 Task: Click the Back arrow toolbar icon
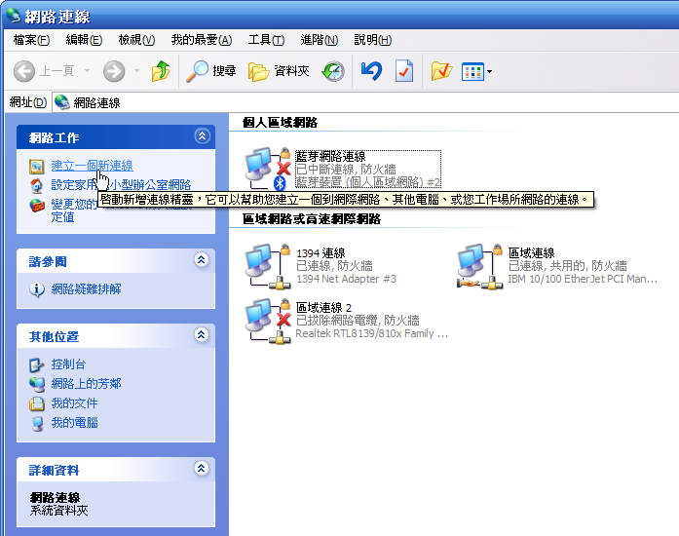(x=23, y=71)
